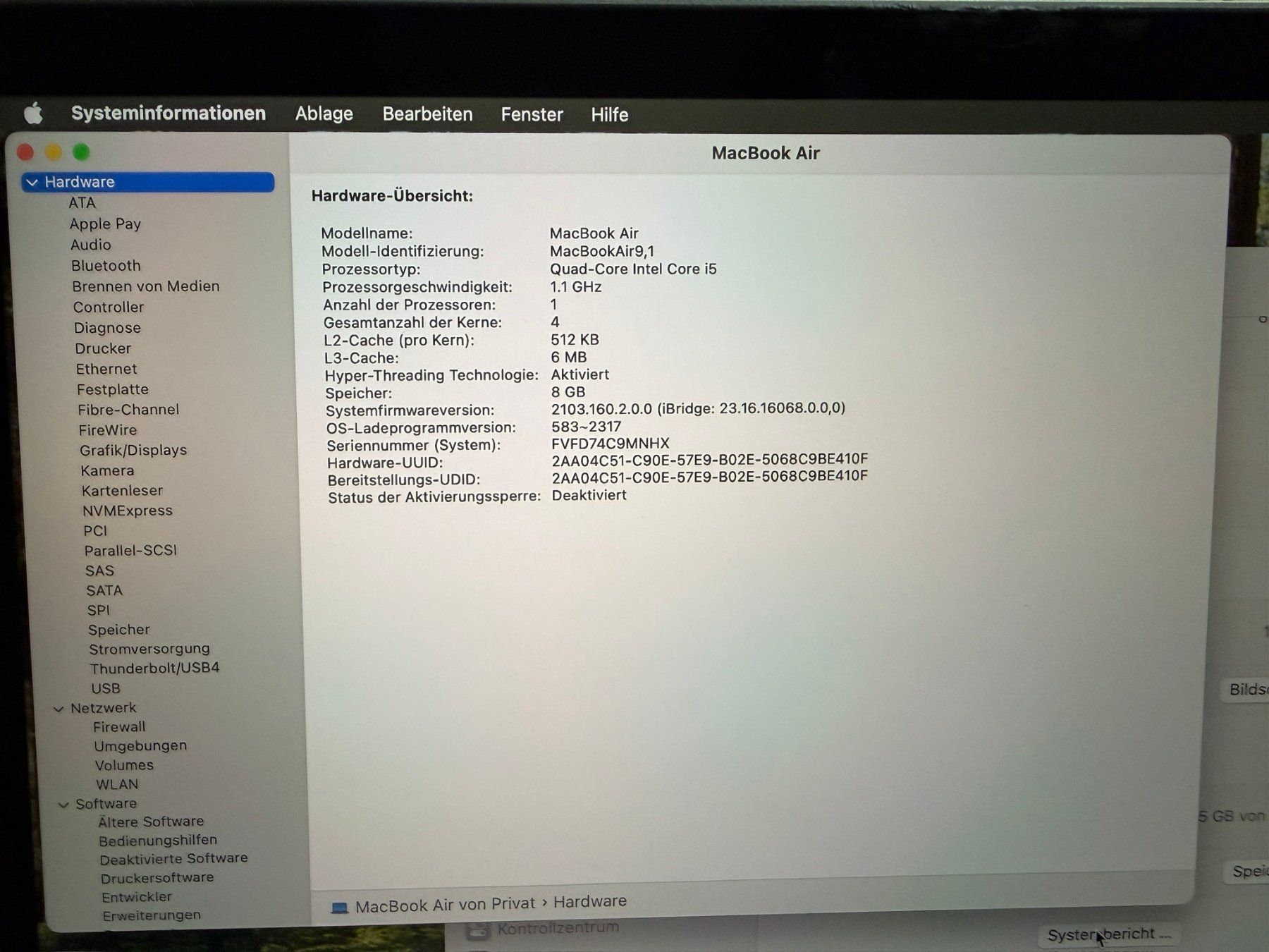The height and width of the screenshot is (952, 1269).
Task: Select Entwickler entry
Action: 137,897
